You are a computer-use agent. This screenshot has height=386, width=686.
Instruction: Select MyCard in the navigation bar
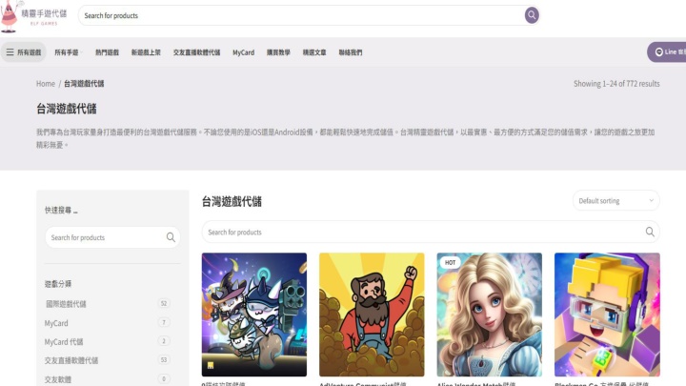[243, 52]
